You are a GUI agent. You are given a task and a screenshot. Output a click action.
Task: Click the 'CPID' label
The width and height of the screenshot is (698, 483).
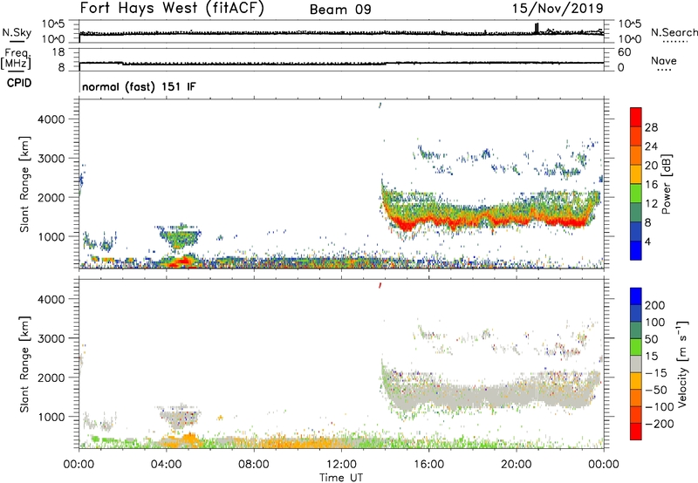tap(19, 83)
